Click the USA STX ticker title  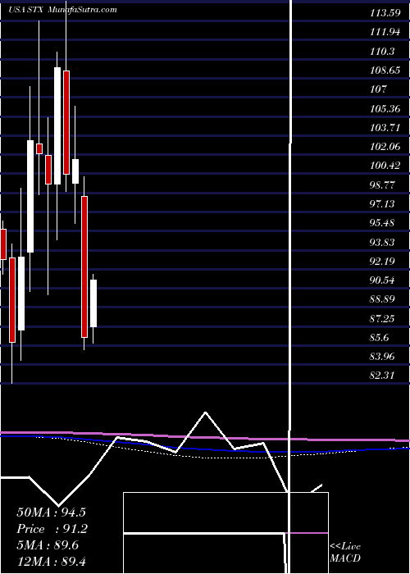point(26,10)
